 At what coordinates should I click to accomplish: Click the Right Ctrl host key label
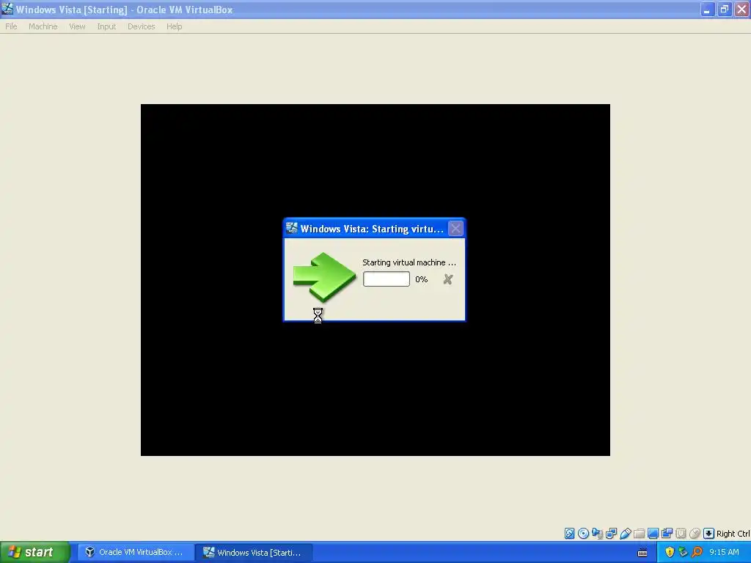point(733,534)
